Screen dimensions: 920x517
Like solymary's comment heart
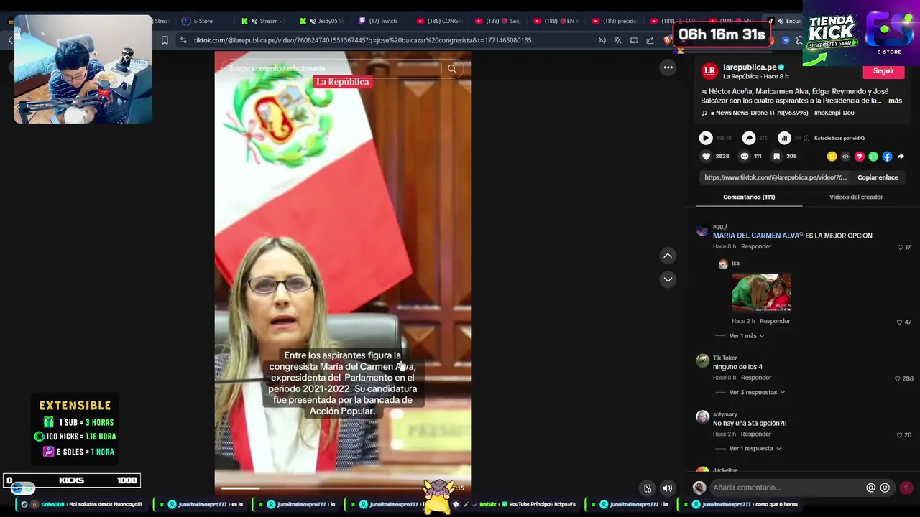coord(900,435)
